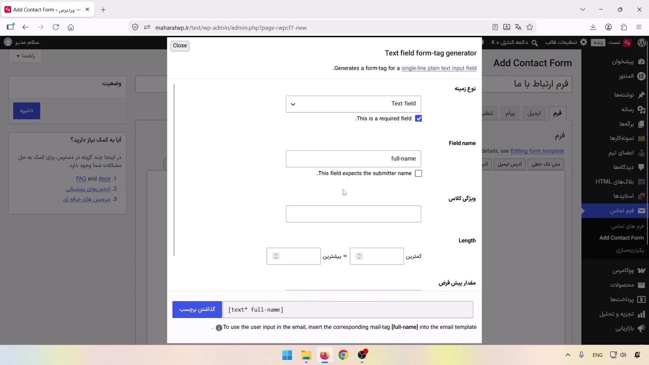Switch to the پیام tab
Image resolution: width=649 pixels, height=365 pixels.
(510, 114)
